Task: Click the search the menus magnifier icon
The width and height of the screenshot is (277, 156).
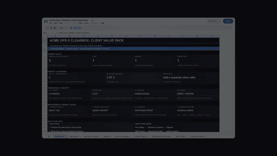Action: pos(47,28)
